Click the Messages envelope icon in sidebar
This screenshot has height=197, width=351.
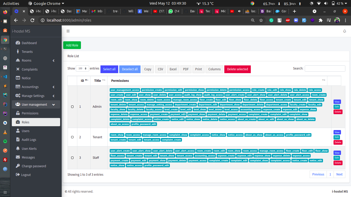tap(18, 157)
